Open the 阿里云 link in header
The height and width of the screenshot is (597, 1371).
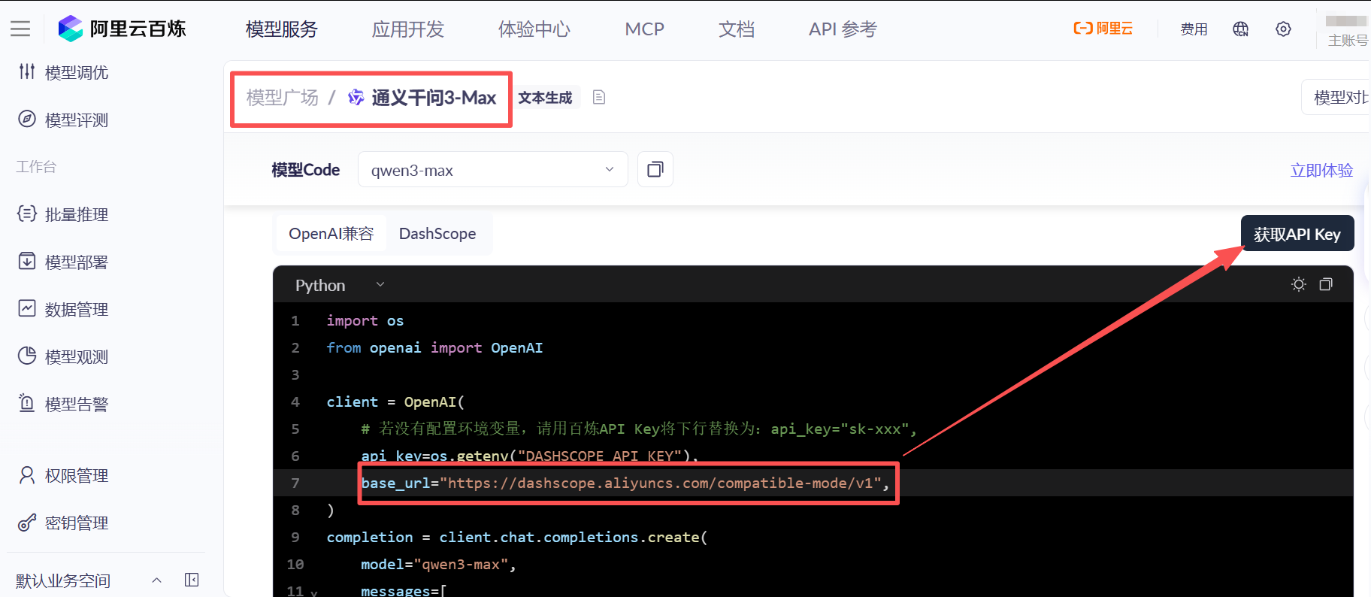[x=1103, y=29]
